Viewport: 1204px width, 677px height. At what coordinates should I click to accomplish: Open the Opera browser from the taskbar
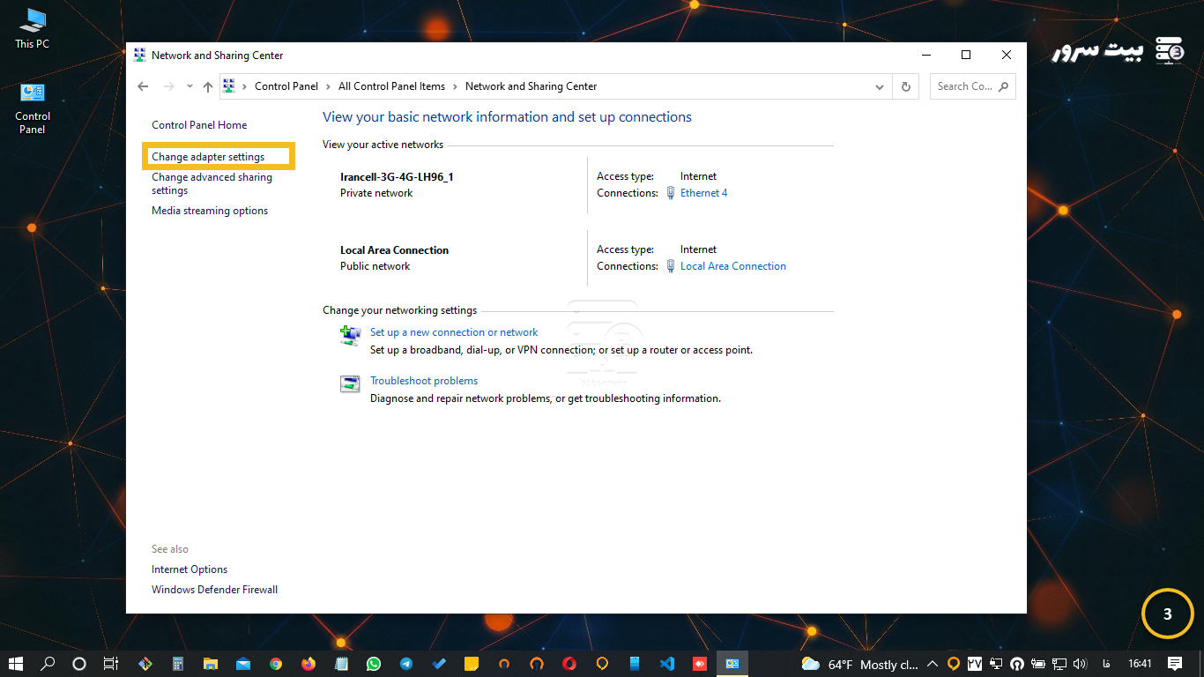[x=569, y=664]
